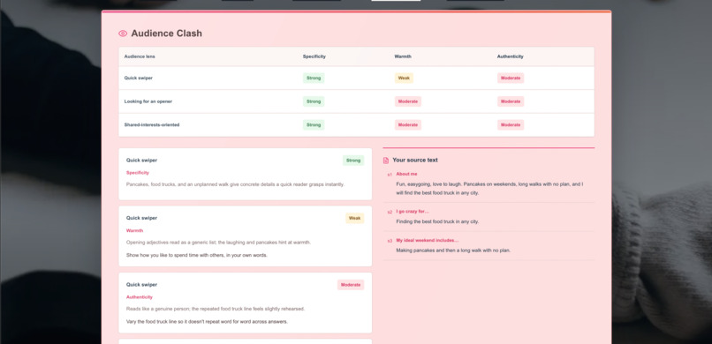Click the Quick swiper title in the Authenticity card

pyautogui.click(x=141, y=285)
